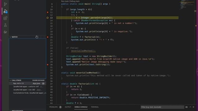
Task: Toggle breakpoint on line 20
Action: pos(48,37)
